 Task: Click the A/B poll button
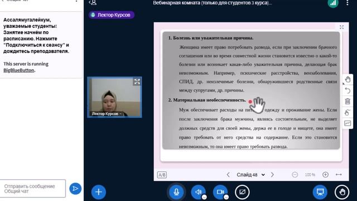[162, 175]
